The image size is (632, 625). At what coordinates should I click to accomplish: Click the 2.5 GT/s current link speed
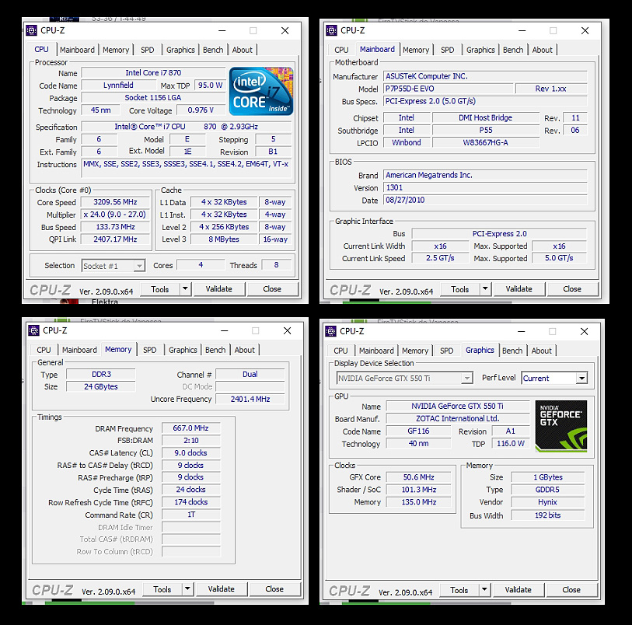(440, 258)
